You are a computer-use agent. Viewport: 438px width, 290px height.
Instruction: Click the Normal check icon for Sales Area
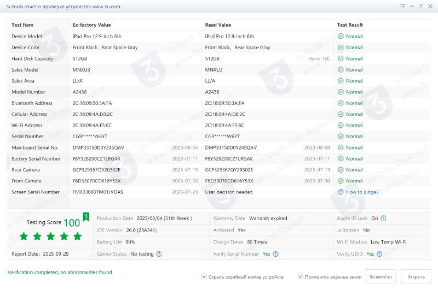pos(341,81)
